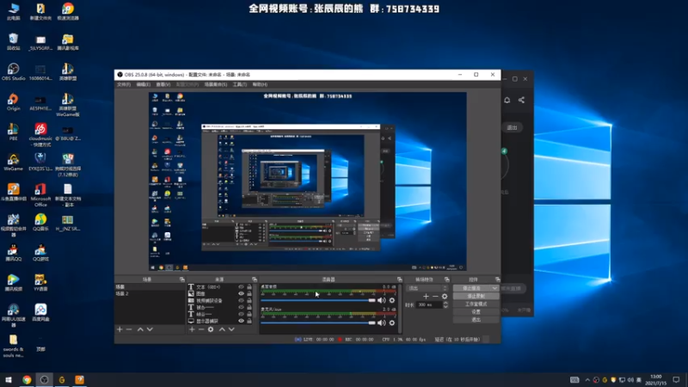Move the selected source up
Viewport: 688px width, 387px height.
click(x=222, y=329)
